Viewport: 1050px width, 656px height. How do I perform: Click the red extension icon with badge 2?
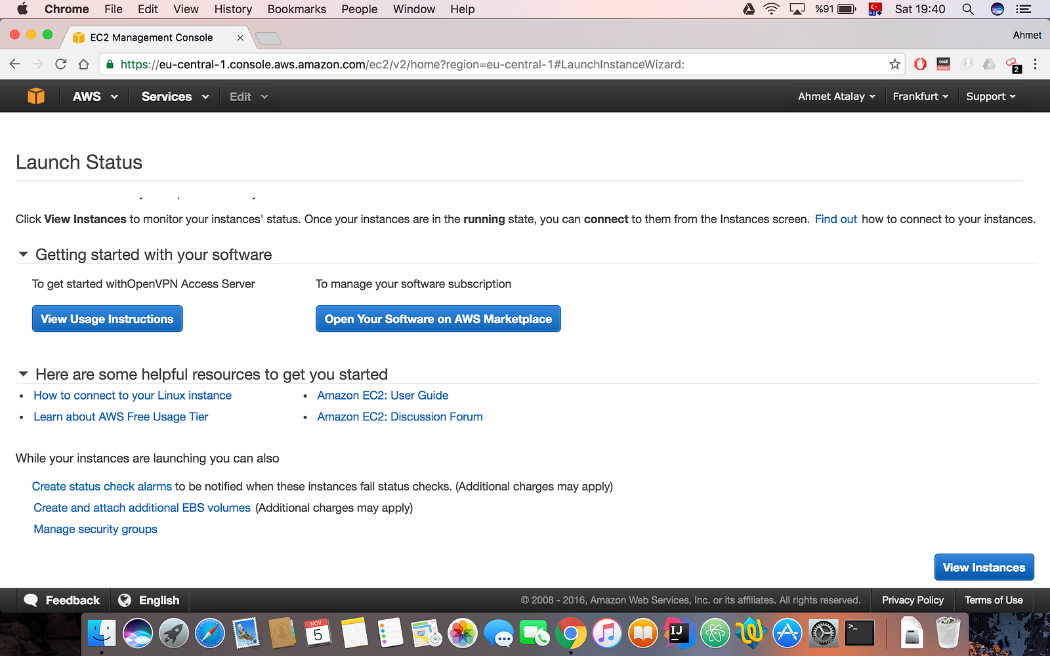(x=1013, y=64)
